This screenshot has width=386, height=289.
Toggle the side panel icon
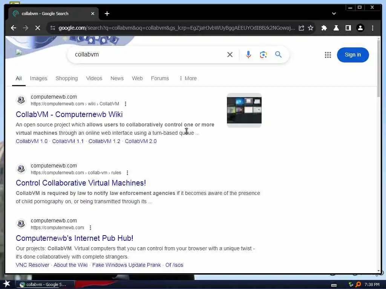tap(348, 28)
